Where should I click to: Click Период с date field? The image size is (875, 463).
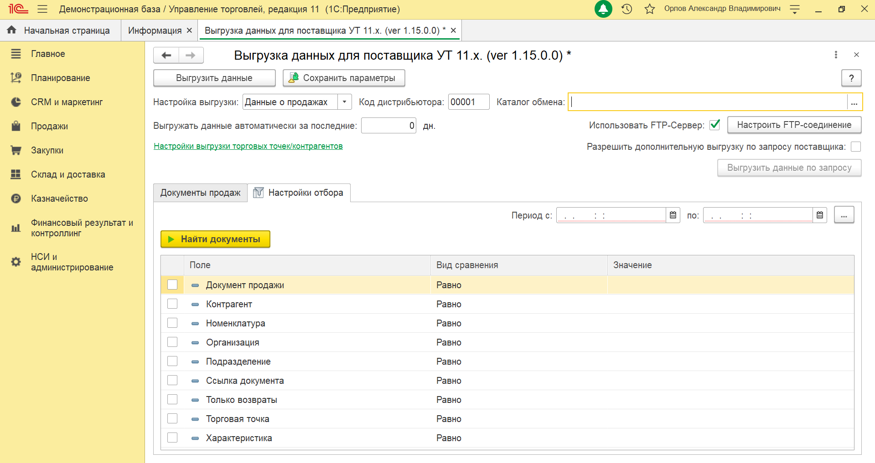click(611, 215)
